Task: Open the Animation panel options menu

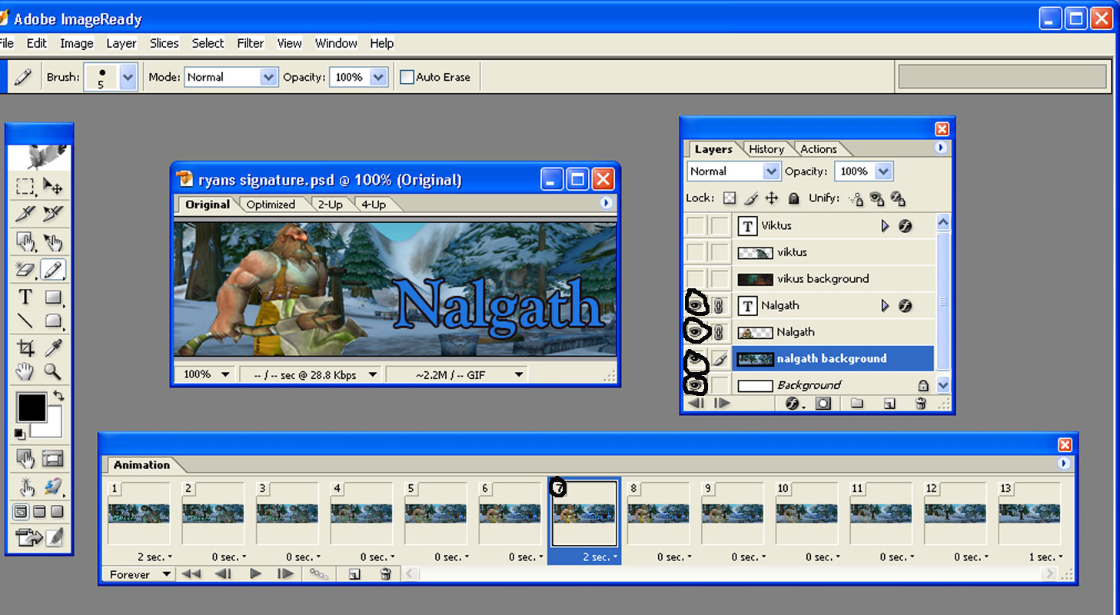Action: 1064,464
